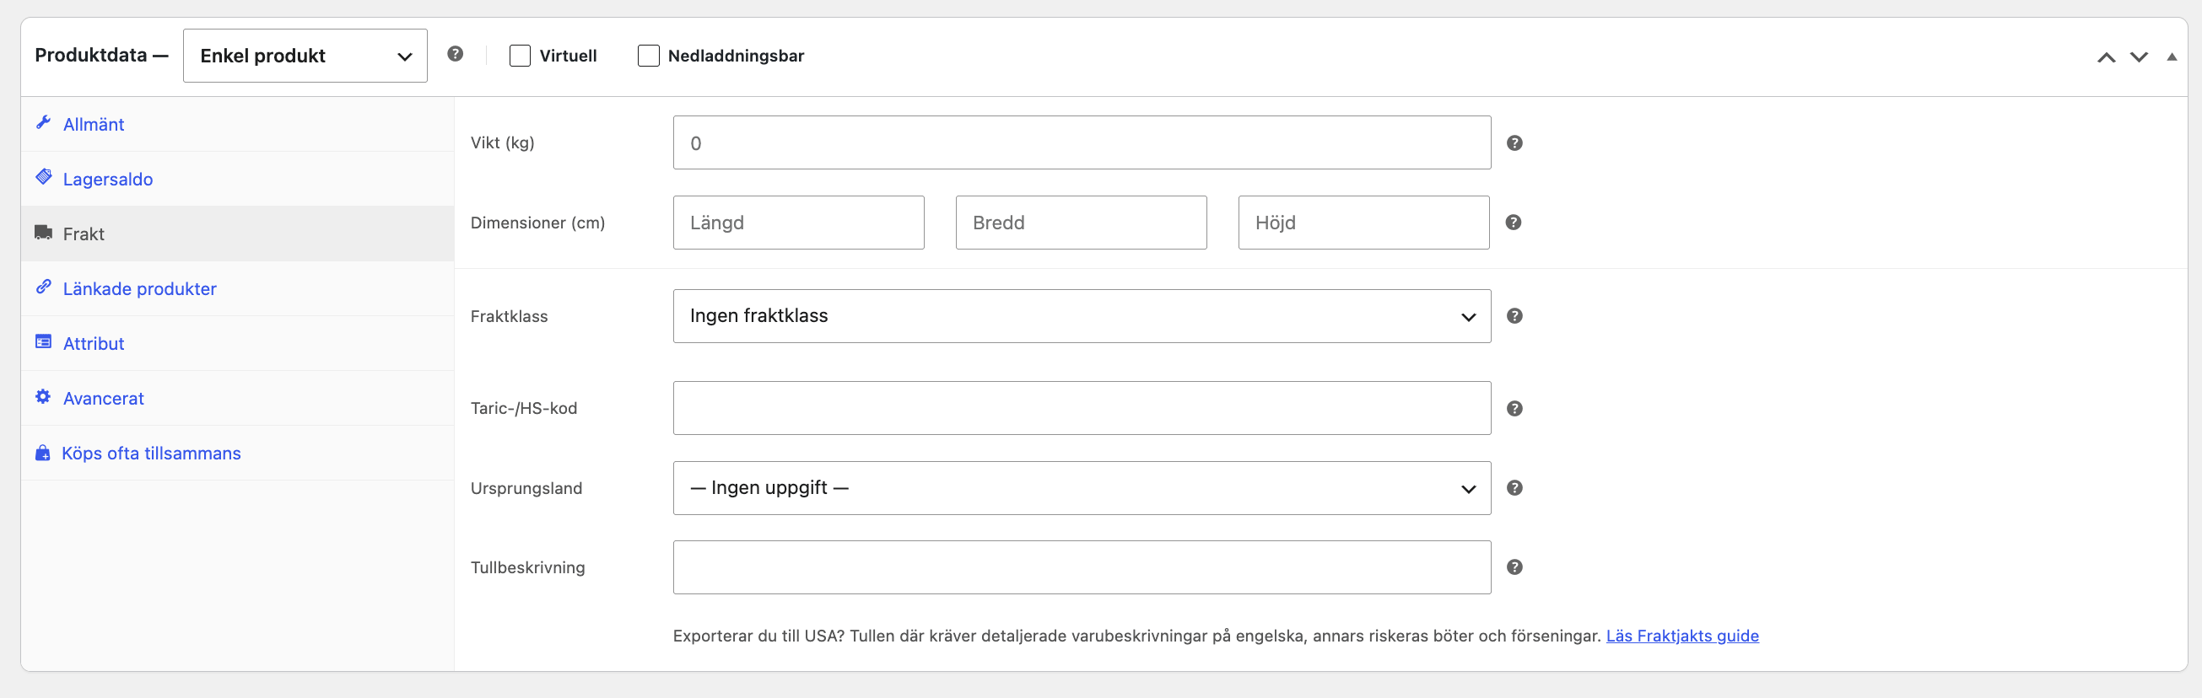
Task: Move Produktdata panel down with arrow
Action: click(2139, 57)
